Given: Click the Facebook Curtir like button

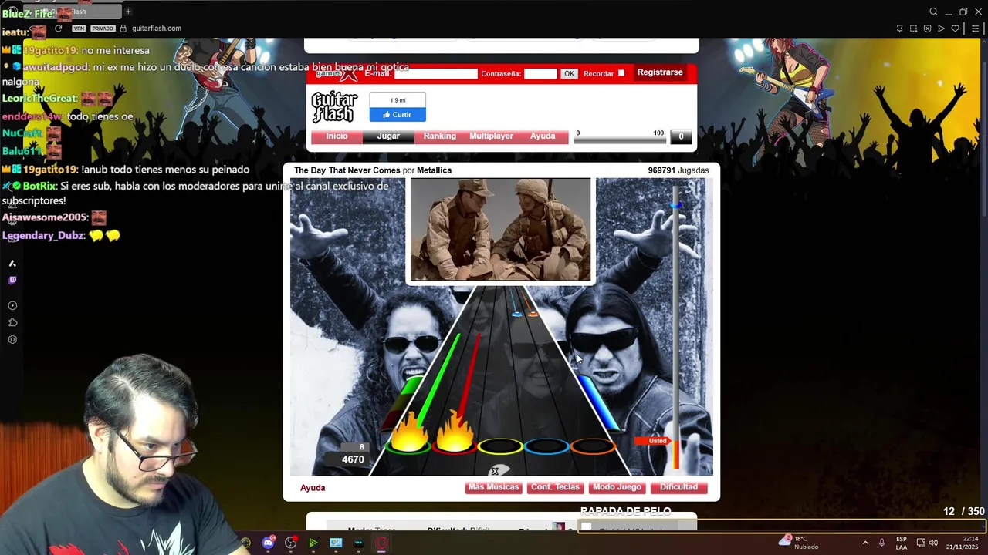Looking at the screenshot, I should 398,114.
